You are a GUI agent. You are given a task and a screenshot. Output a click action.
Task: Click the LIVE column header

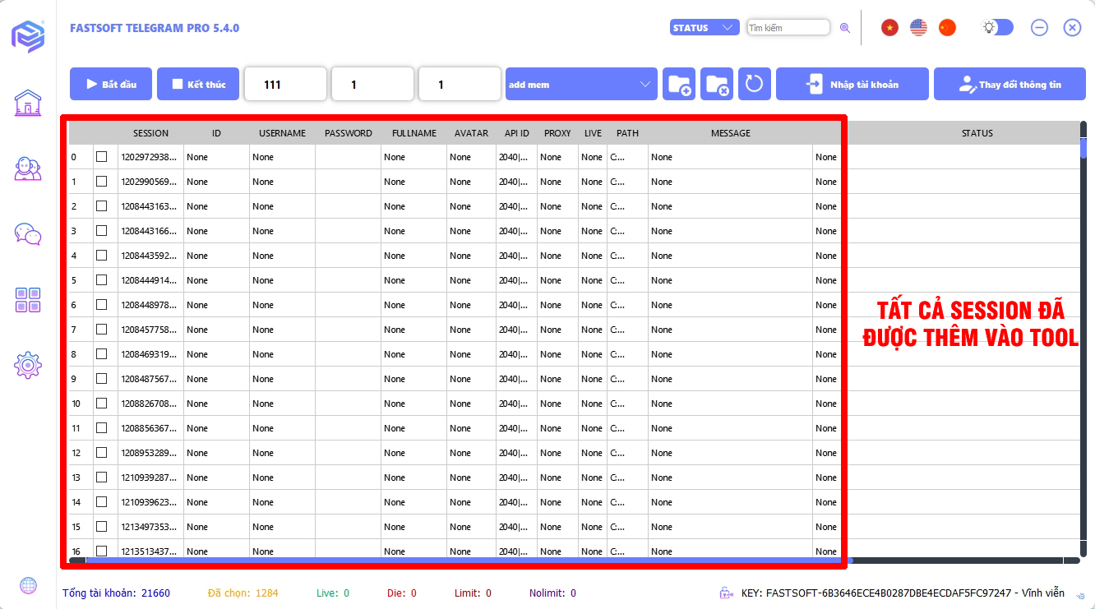[x=593, y=133]
